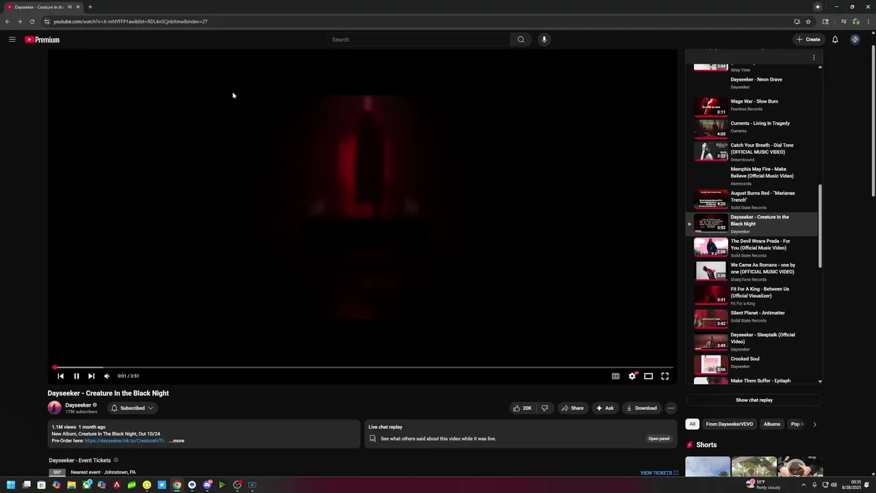This screenshot has height=493, width=876.
Task: Toggle subtitles closed captions button
Action: pos(615,376)
